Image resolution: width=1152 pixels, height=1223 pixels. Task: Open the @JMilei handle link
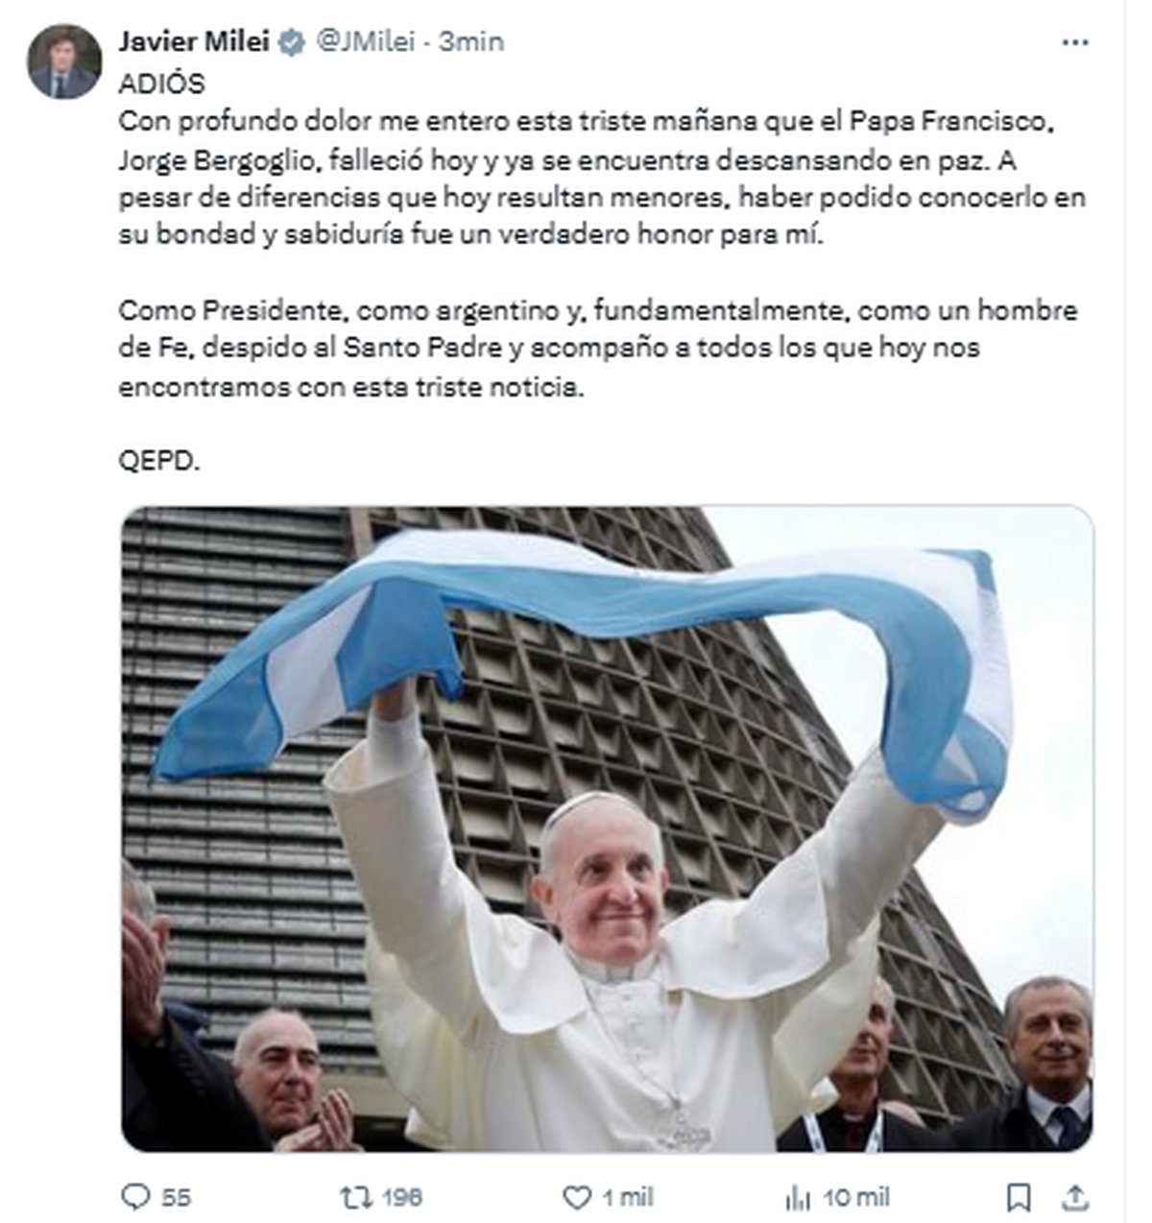366,42
